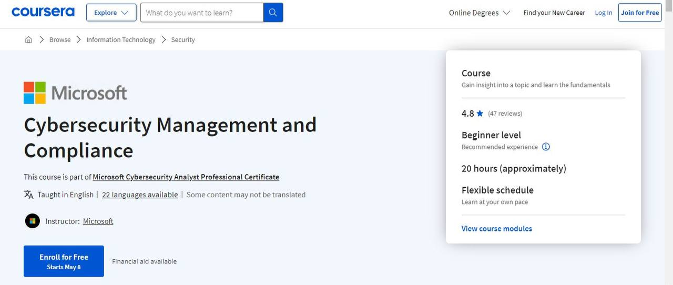Open the 22 languages available link
This screenshot has width=673, height=285.
coord(140,195)
